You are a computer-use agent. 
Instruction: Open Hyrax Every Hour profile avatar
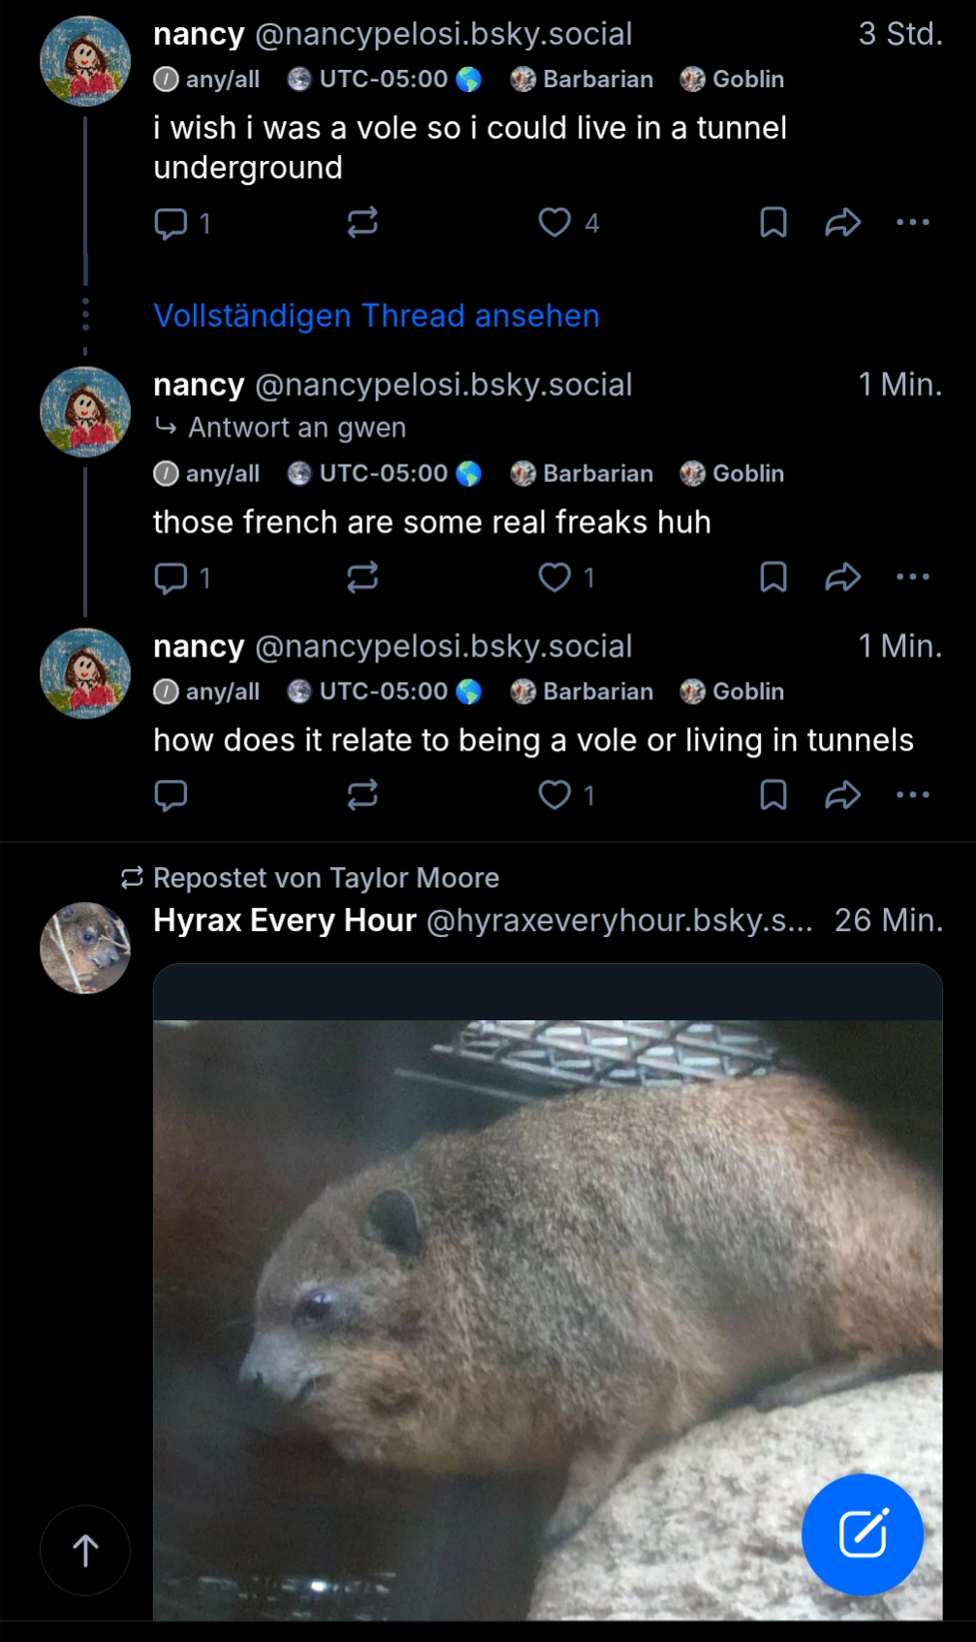click(x=85, y=948)
